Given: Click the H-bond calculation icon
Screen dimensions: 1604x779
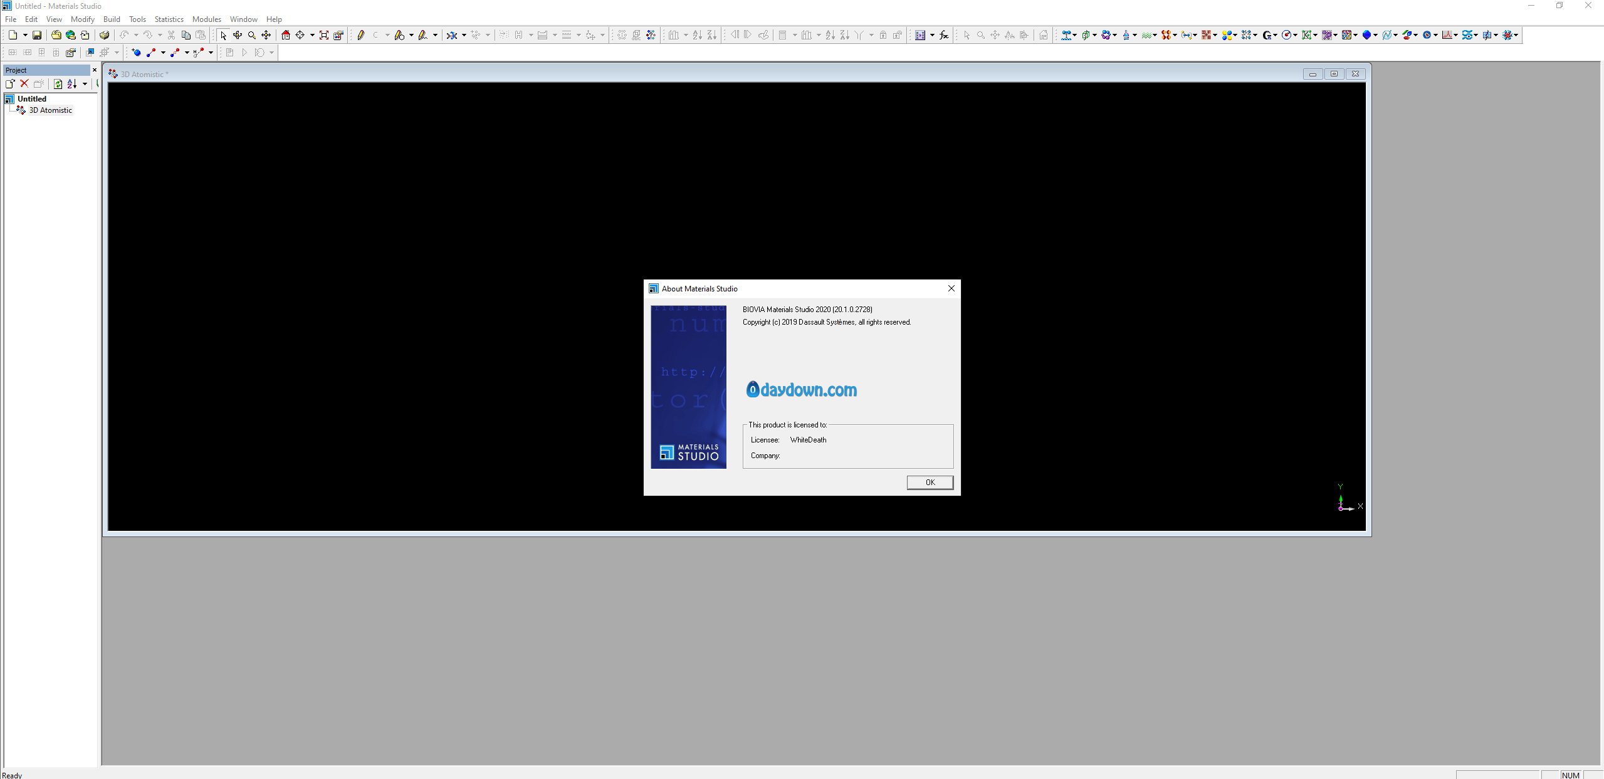Looking at the screenshot, I should [199, 53].
